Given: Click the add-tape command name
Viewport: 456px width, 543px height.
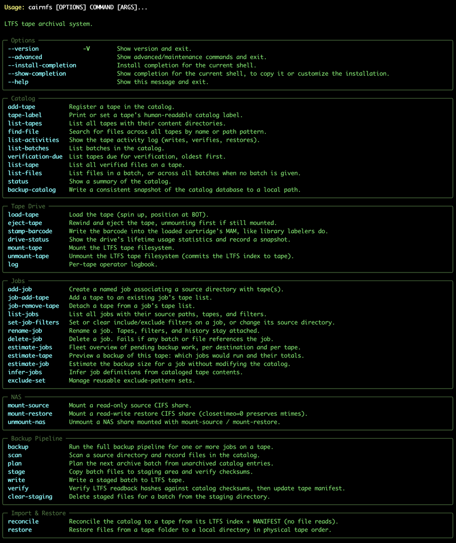Looking at the screenshot, I should [22, 107].
